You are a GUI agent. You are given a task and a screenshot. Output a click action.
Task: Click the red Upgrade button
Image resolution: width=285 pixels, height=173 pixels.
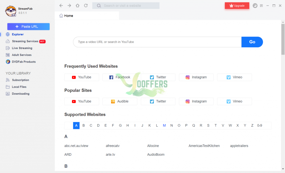(237, 6)
